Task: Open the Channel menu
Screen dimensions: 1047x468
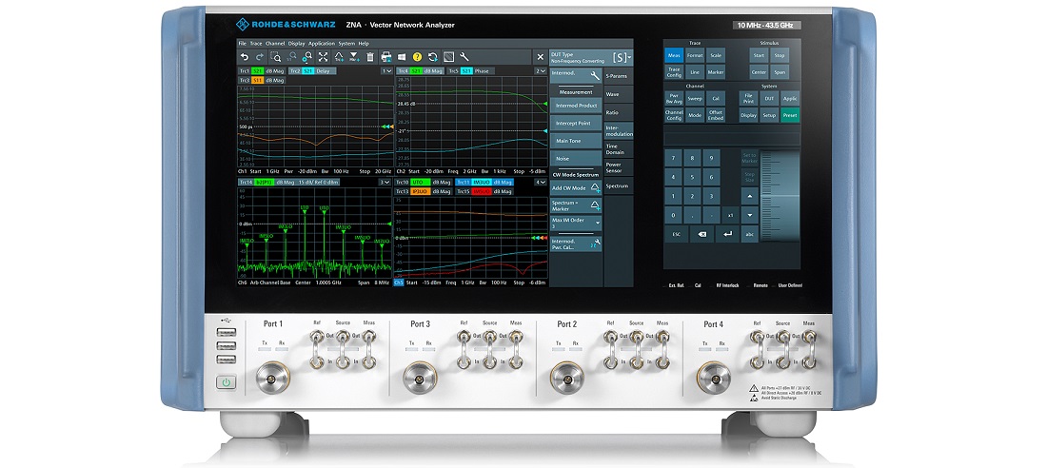Action: [275, 44]
